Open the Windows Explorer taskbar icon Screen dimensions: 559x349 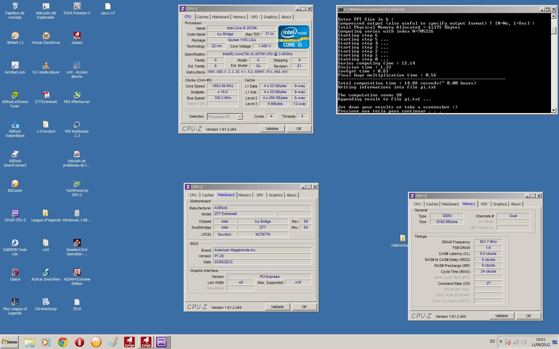click(29, 342)
